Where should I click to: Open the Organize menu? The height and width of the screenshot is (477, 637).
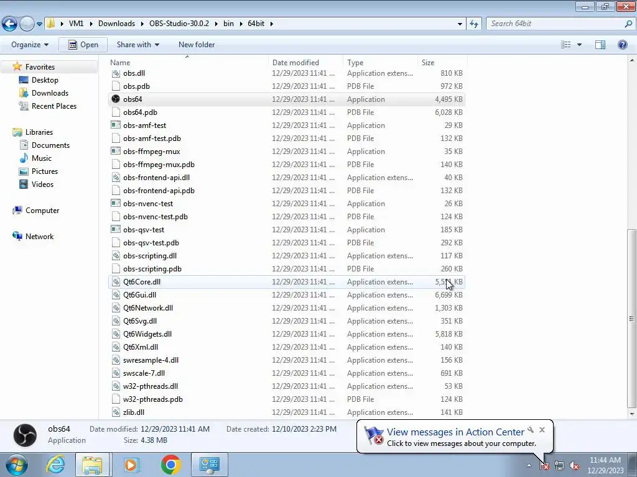[30, 45]
